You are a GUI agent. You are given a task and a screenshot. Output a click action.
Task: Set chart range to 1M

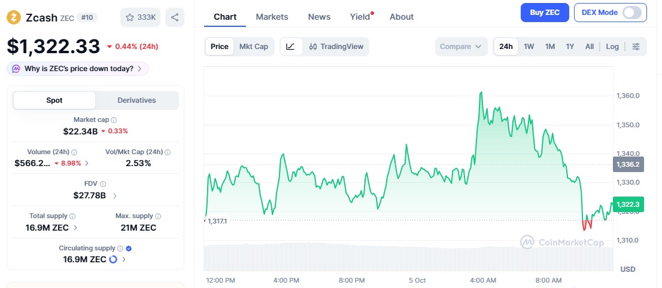click(x=549, y=47)
